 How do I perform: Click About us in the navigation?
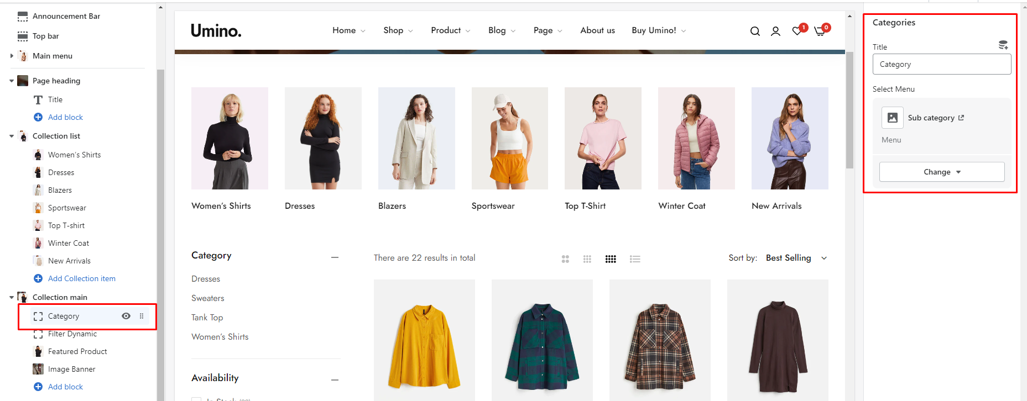tap(597, 30)
